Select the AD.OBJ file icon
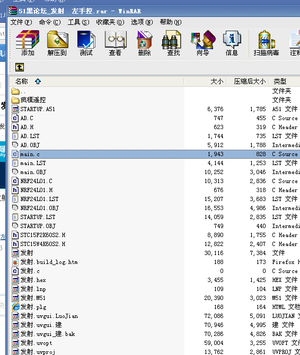300x355 pixels. click(x=15, y=145)
